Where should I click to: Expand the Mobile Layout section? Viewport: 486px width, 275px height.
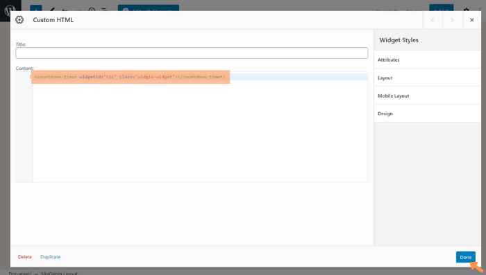[428, 96]
